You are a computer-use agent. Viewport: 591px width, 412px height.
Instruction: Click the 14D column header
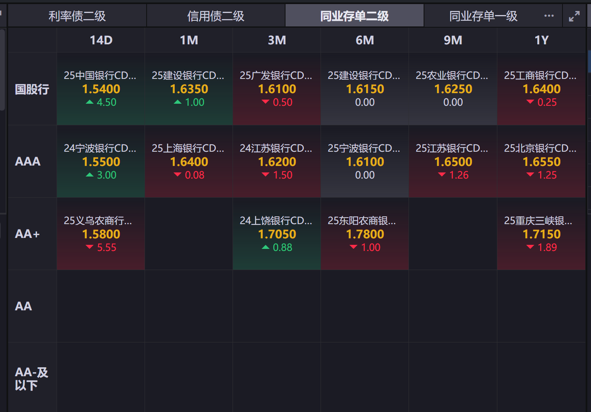coord(101,40)
